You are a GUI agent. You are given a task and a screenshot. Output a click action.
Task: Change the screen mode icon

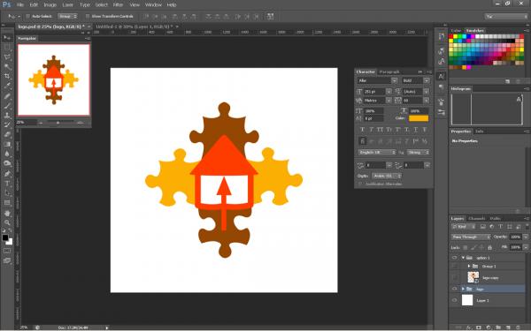(7, 260)
